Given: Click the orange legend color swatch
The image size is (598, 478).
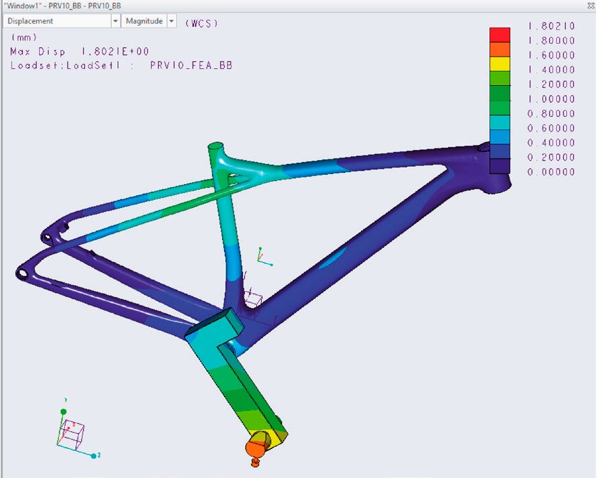Looking at the screenshot, I should point(499,49).
